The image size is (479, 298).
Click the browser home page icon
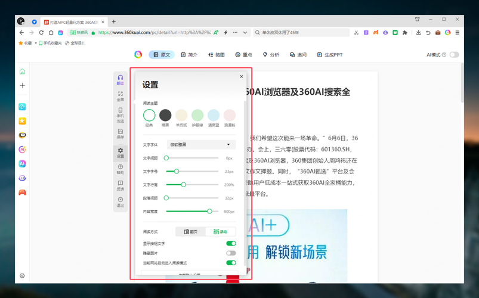pos(51,32)
